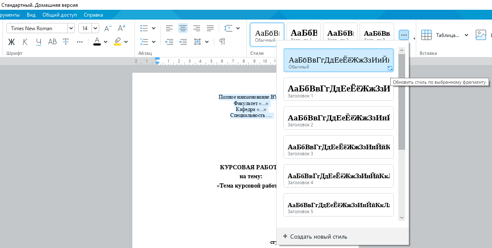Insert numbered list
Screen dimensions: 492x248
pos(144,42)
